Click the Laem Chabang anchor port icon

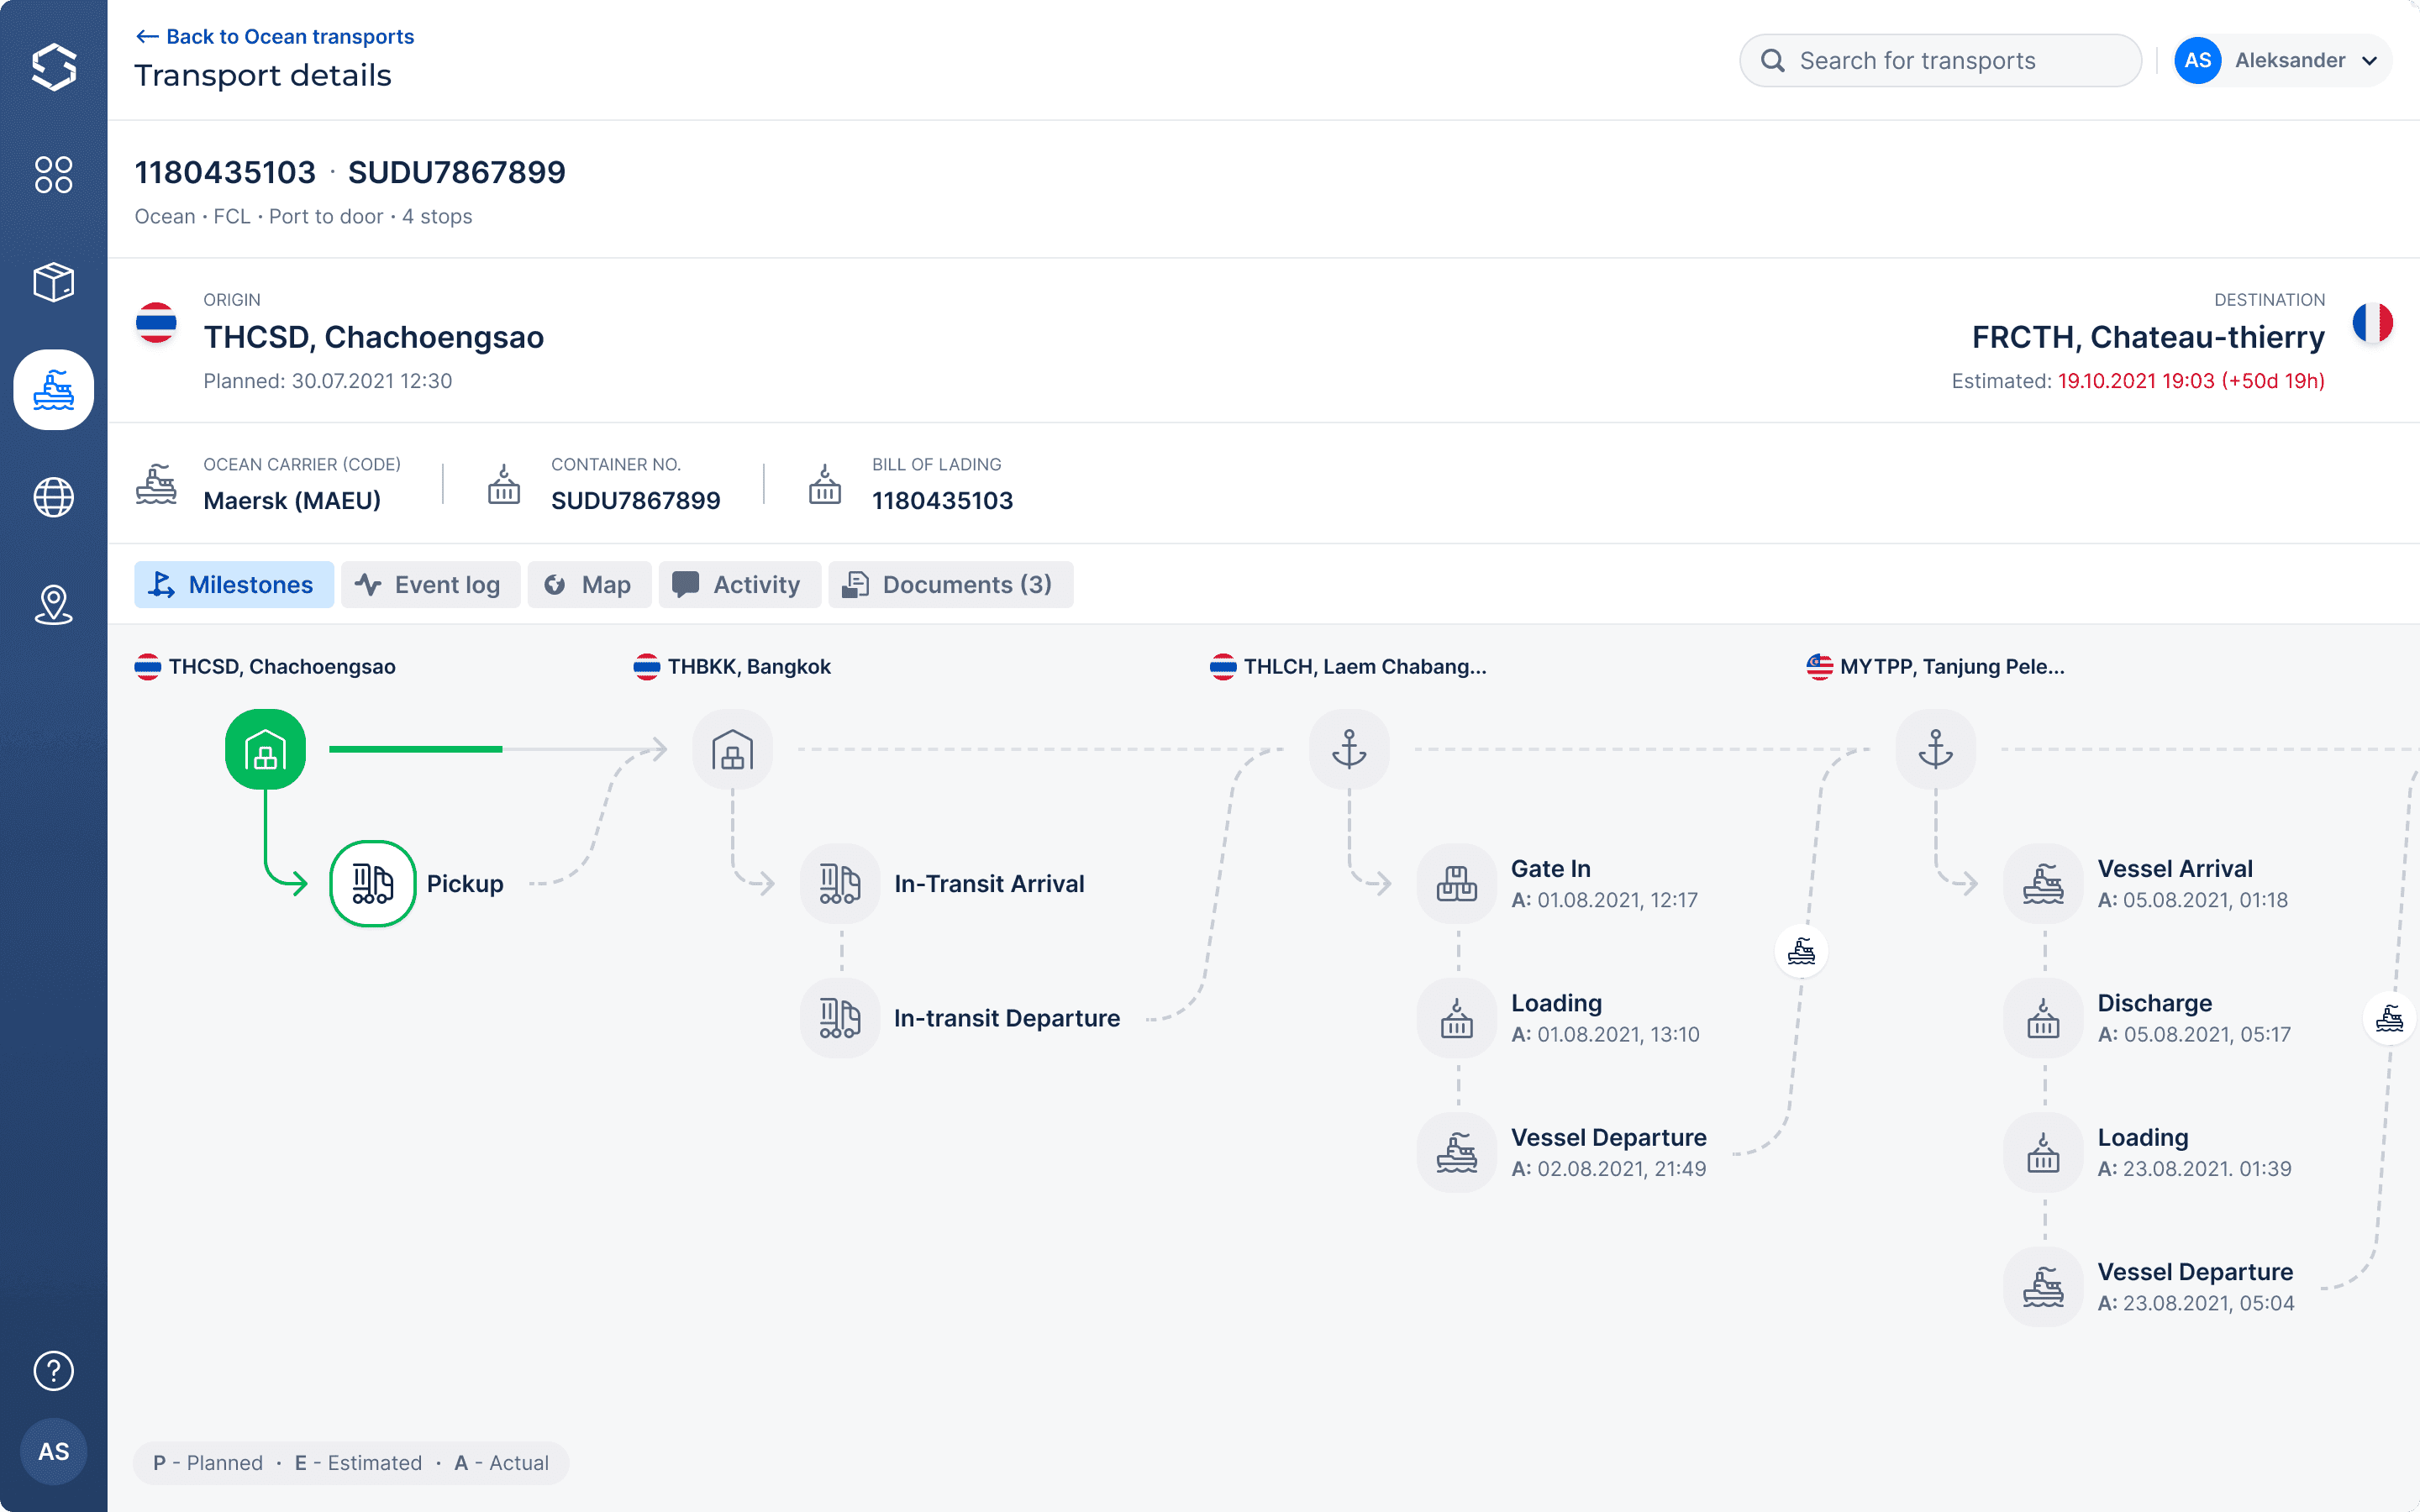(1348, 749)
